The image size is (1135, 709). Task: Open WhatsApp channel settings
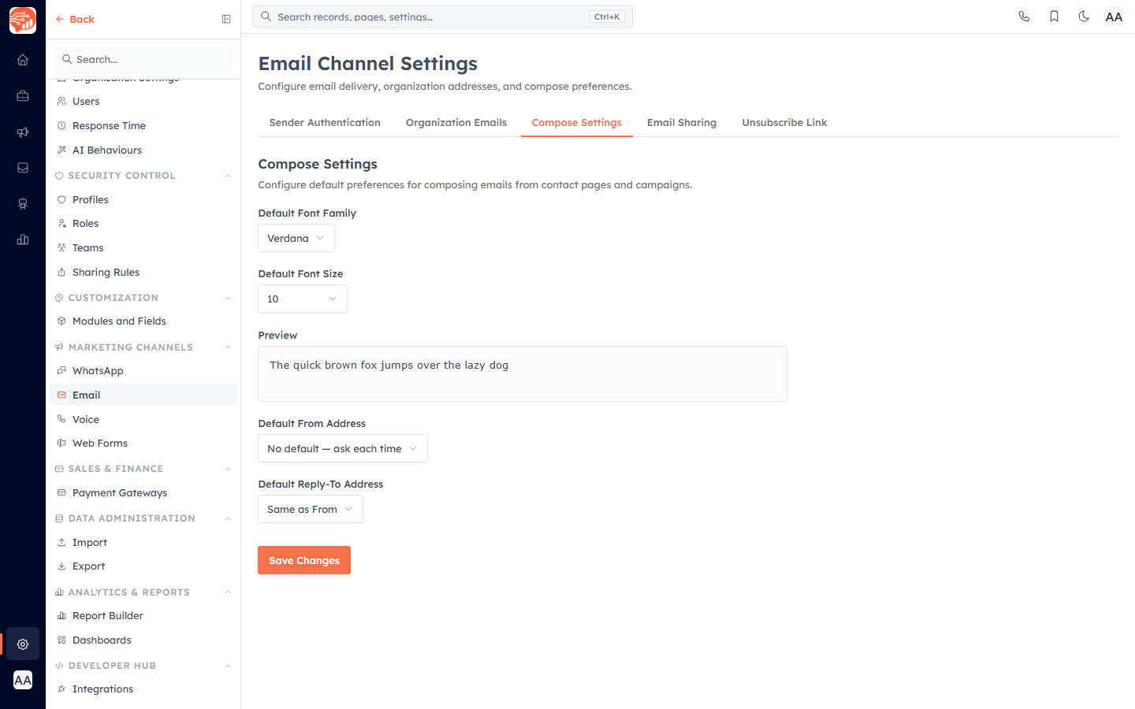[143, 371]
